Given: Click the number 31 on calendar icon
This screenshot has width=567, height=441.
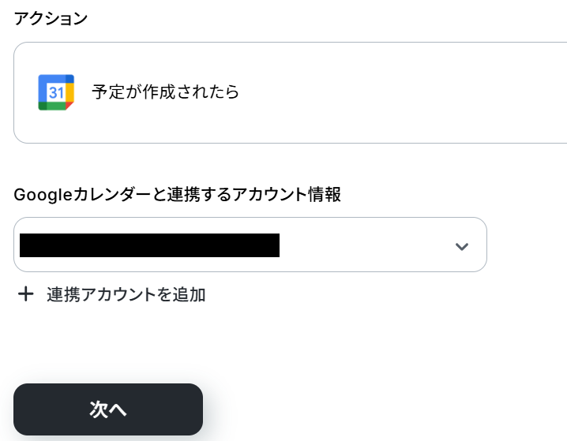Looking at the screenshot, I should click(55, 93).
